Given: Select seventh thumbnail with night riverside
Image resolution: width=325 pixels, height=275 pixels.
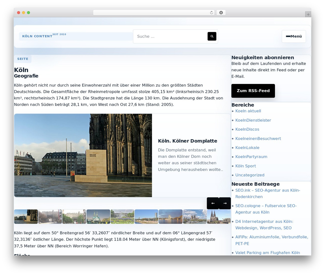Looking at the screenshot, I should pyautogui.click(x=171, y=217).
